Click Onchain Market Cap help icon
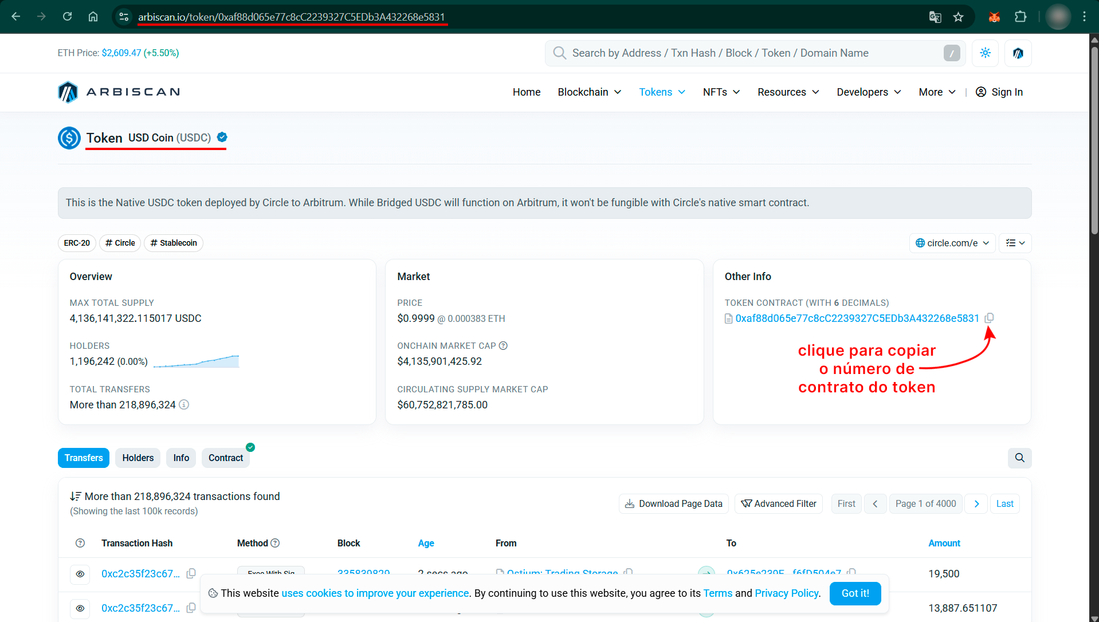 coord(503,346)
